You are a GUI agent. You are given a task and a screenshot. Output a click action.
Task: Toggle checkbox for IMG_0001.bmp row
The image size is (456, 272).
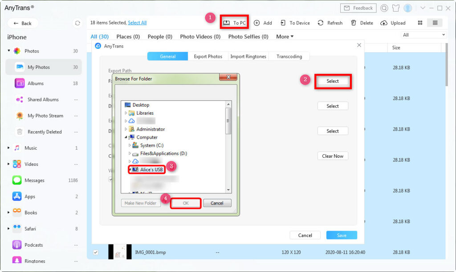coord(96,252)
